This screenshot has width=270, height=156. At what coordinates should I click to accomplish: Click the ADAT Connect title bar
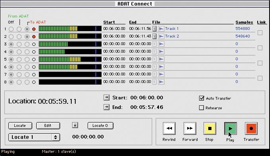tap(135, 4)
